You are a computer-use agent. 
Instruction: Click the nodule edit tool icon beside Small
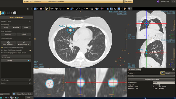tap(162, 73)
